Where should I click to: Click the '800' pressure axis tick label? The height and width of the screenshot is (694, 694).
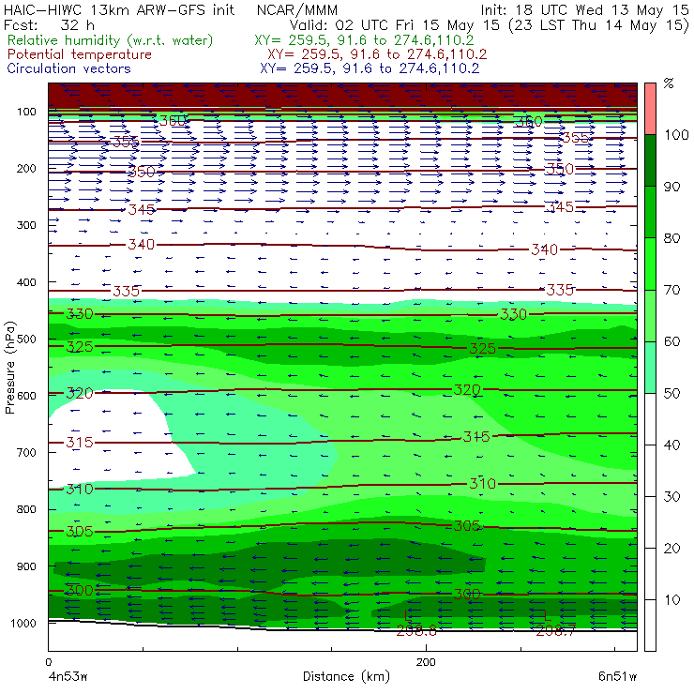tap(26, 509)
